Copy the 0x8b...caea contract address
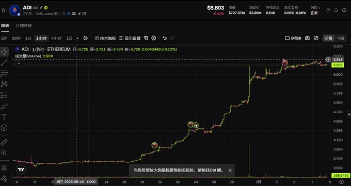The image size is (351, 186). pyautogui.click(x=56, y=13)
